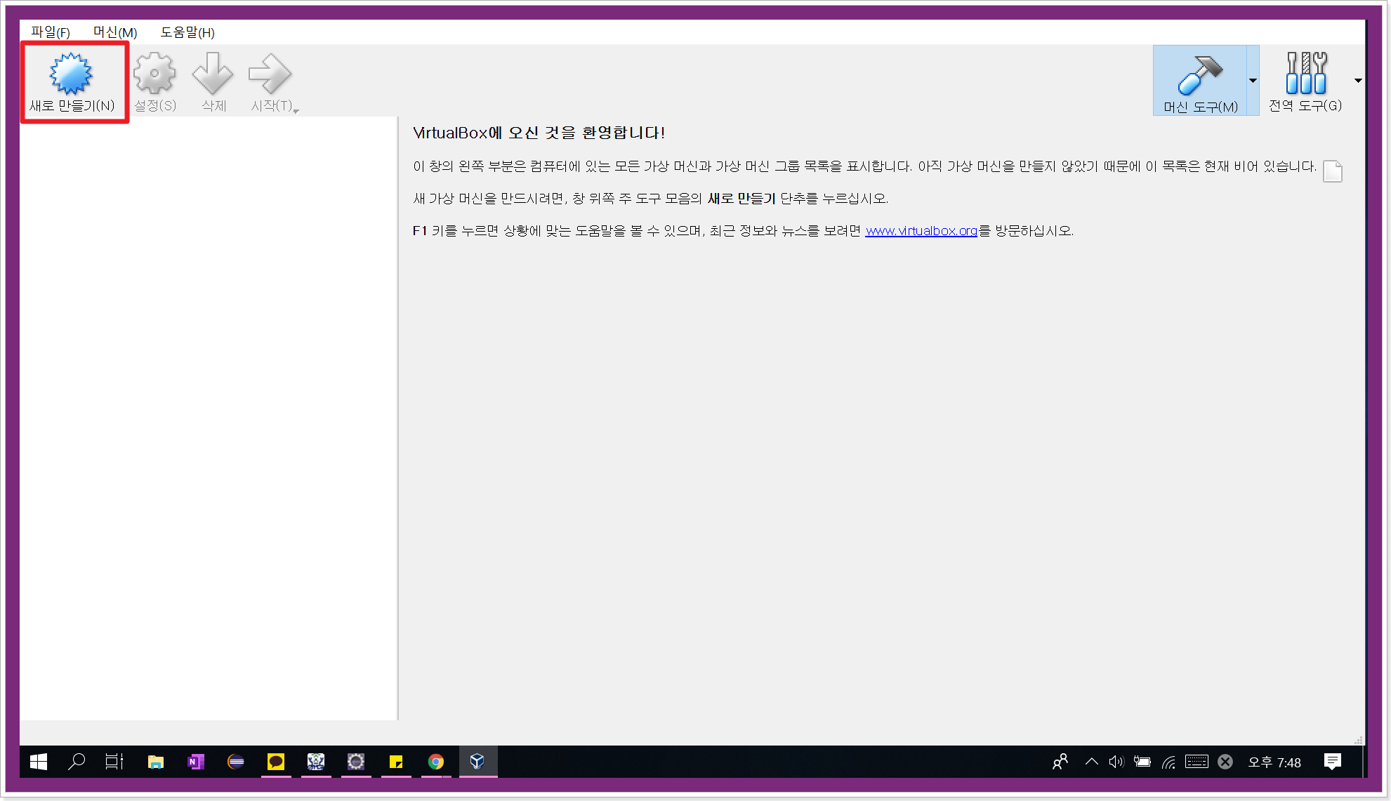Expand the 시작(T) start options arrow
The height and width of the screenshot is (801, 1391).
pyautogui.click(x=296, y=111)
